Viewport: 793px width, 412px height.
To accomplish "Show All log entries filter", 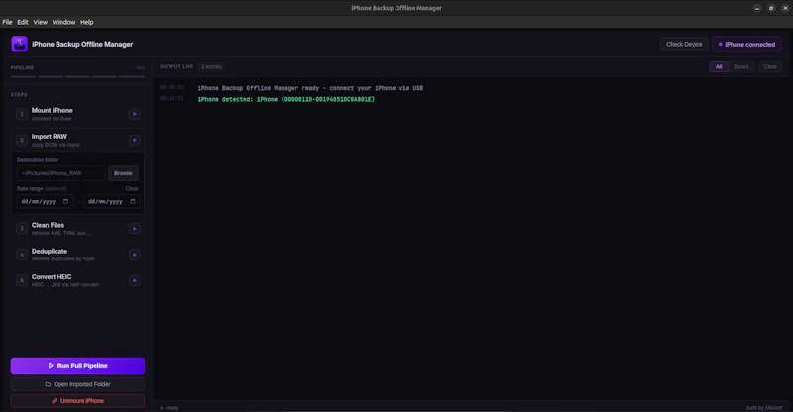I will [718, 66].
